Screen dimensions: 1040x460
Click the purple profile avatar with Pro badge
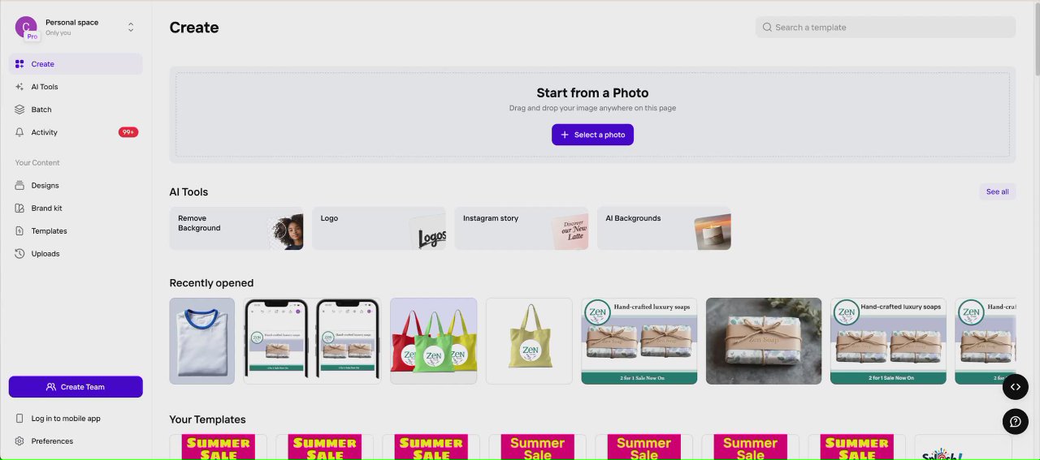pos(26,28)
